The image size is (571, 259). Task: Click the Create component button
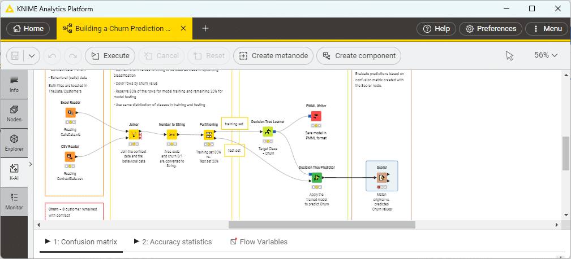point(359,56)
